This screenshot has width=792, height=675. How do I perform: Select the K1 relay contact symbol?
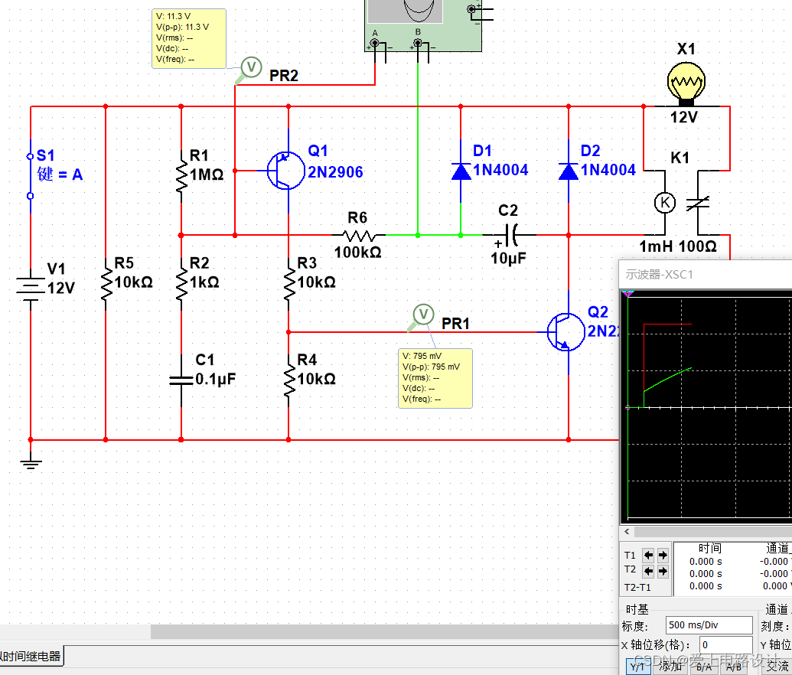pyautogui.click(x=698, y=203)
